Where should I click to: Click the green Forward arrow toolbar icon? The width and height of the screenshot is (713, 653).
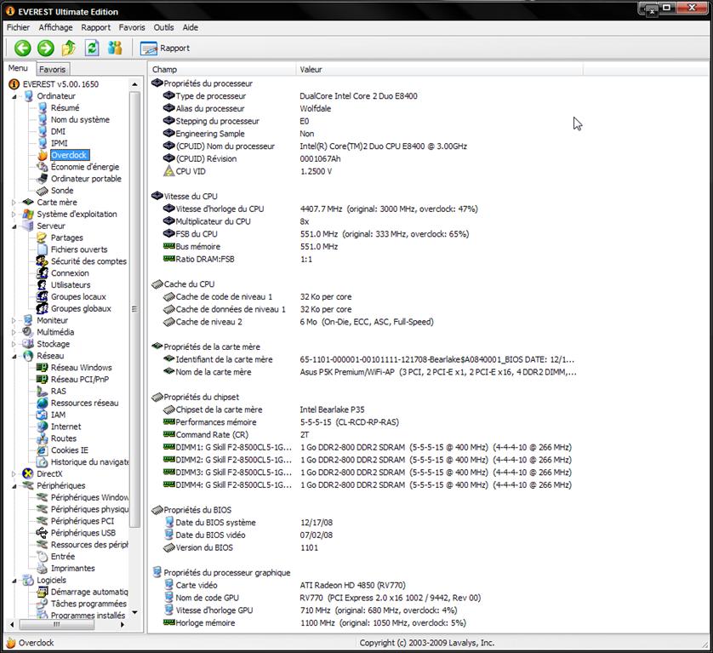[x=45, y=48]
